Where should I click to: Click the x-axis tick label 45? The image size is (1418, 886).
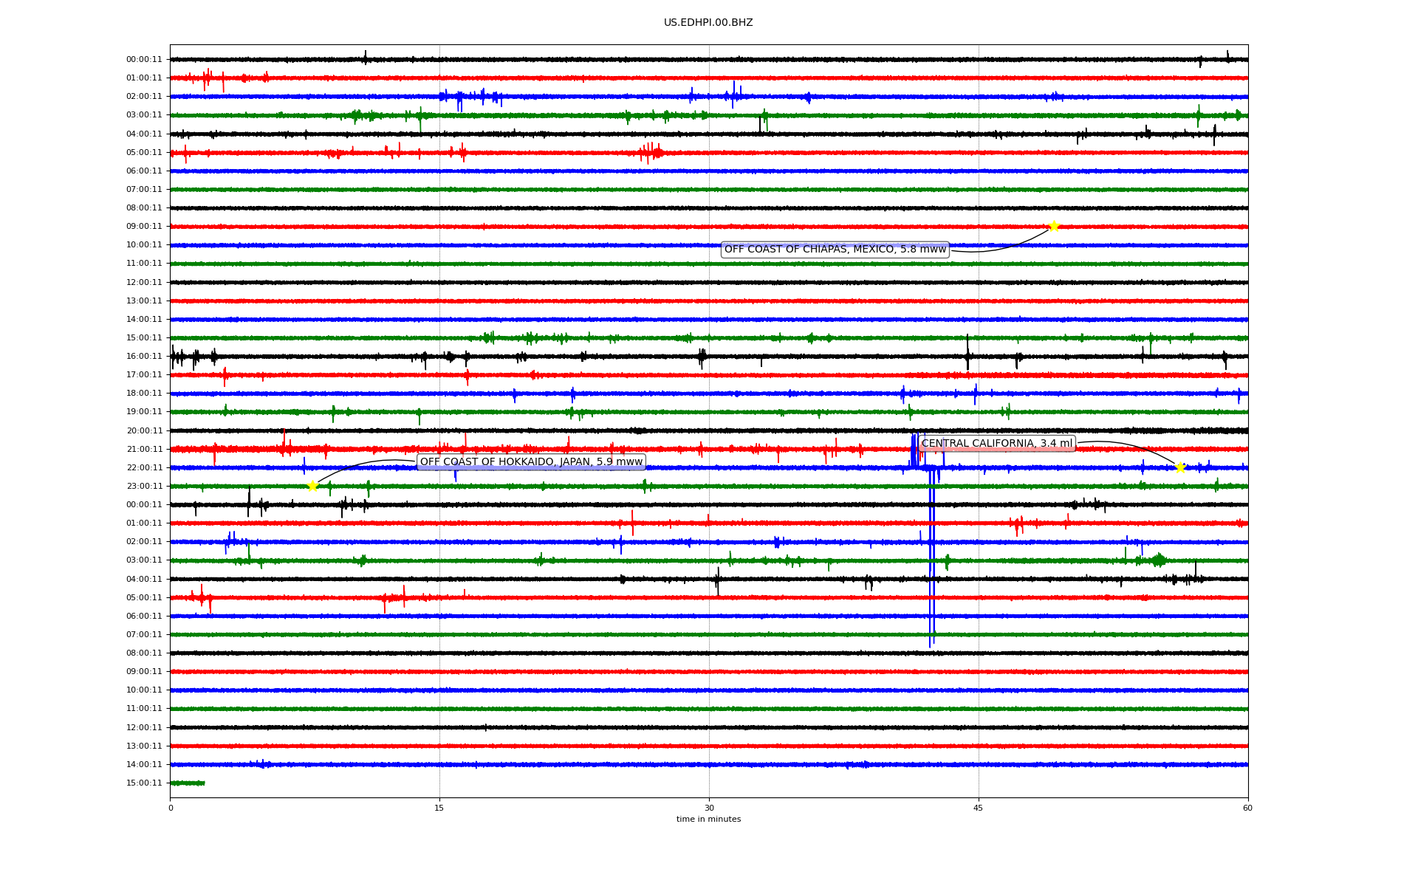(979, 808)
